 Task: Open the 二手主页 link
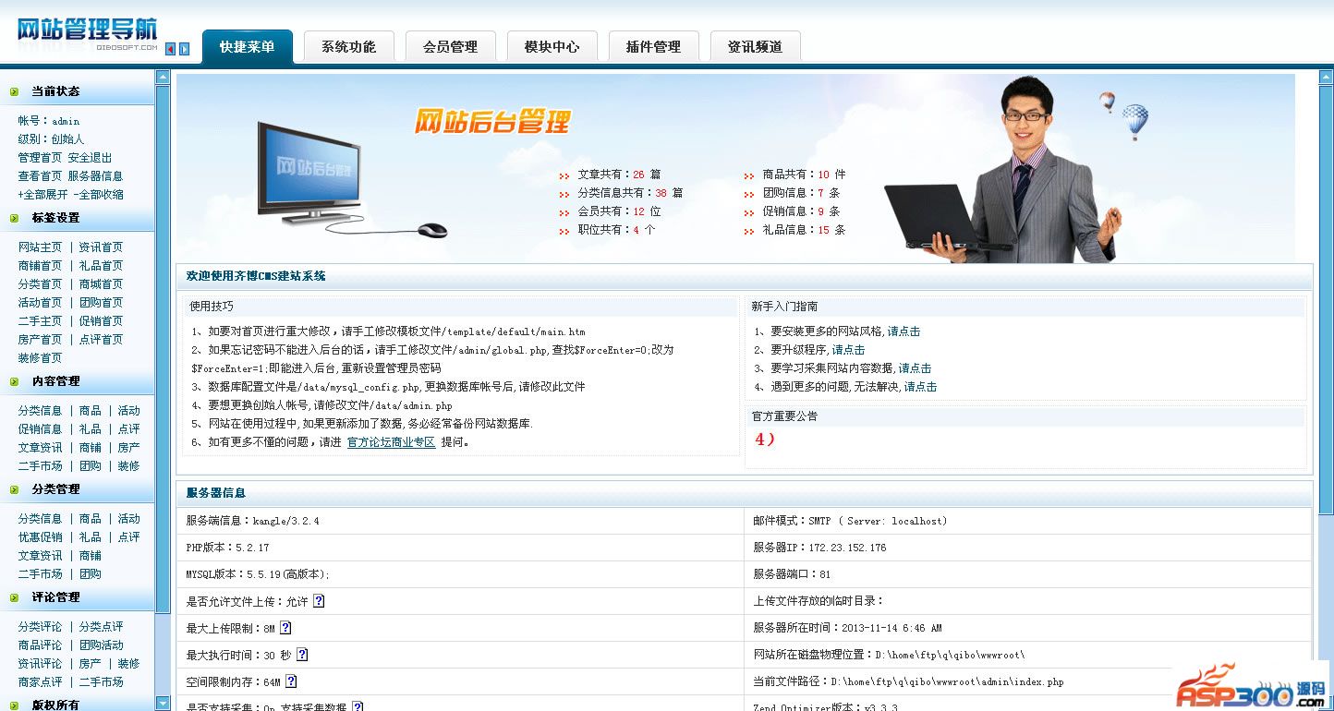click(40, 321)
